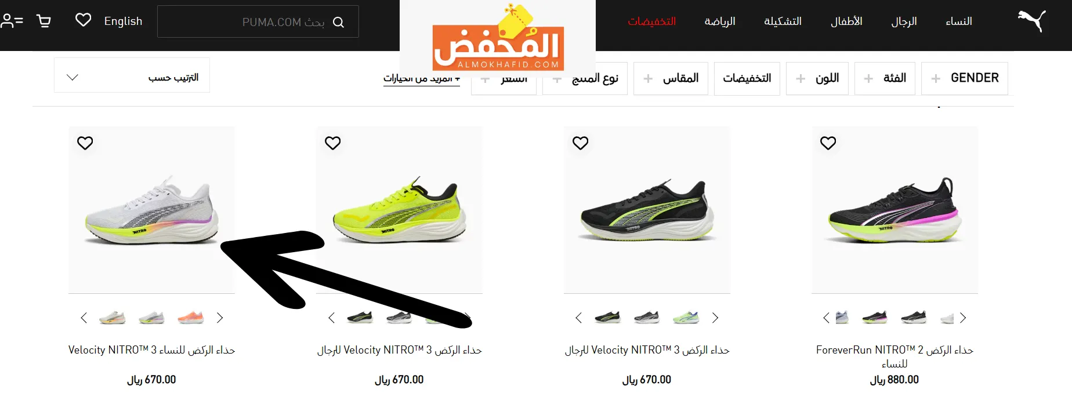
Task: Favorite the ForeverRun NITRO 2 shoe
Action: (x=828, y=143)
